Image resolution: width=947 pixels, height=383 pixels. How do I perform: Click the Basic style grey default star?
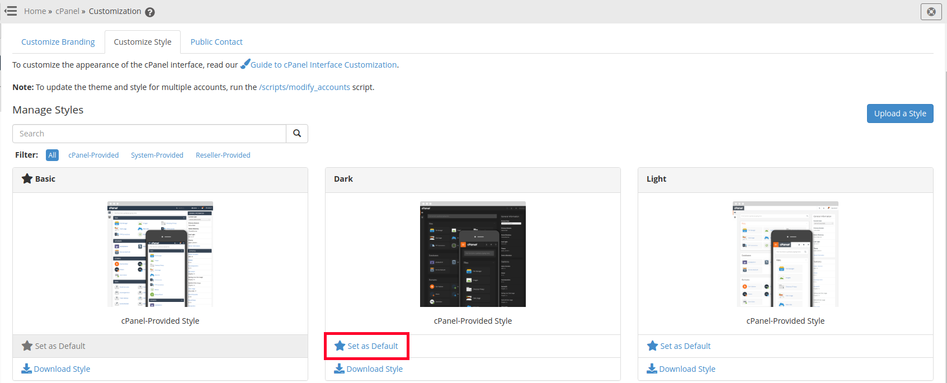click(27, 346)
